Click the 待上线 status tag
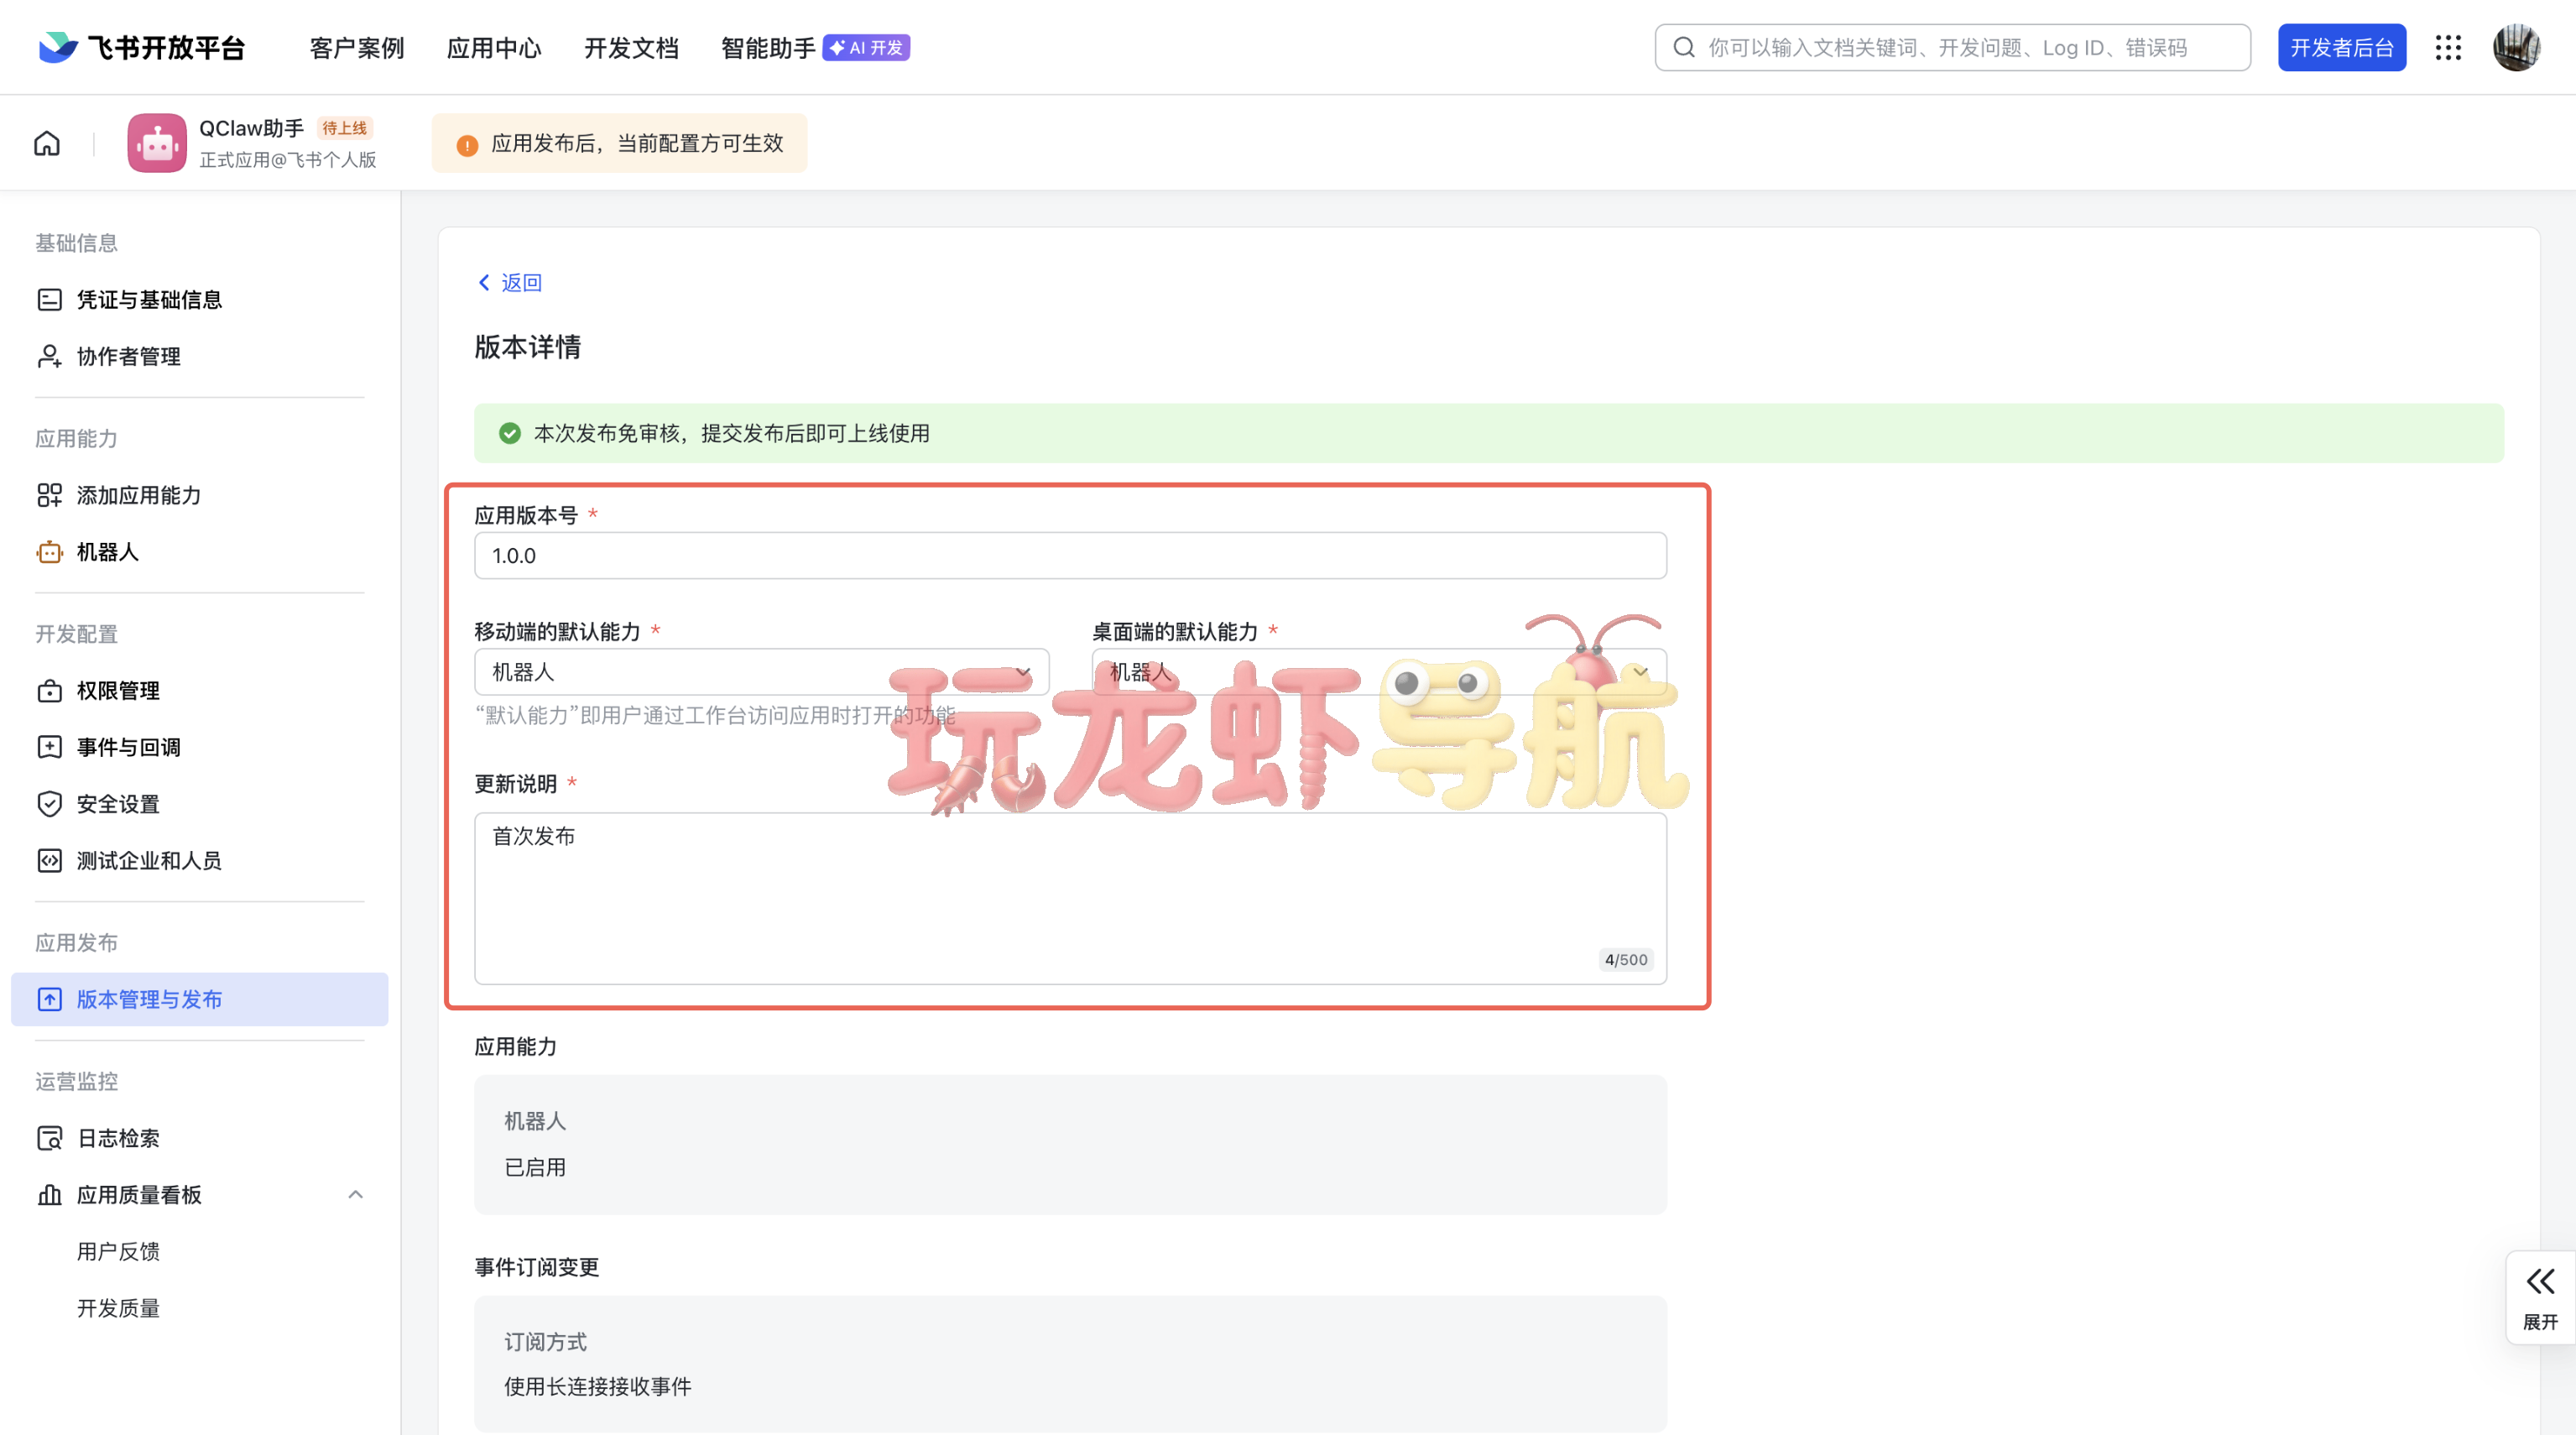The width and height of the screenshot is (2576, 1435). click(x=344, y=128)
